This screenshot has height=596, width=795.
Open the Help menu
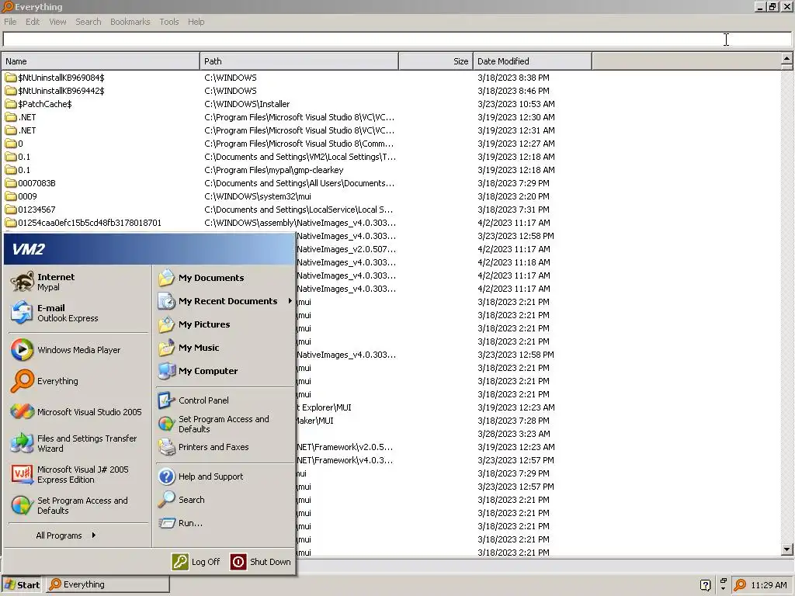point(196,22)
